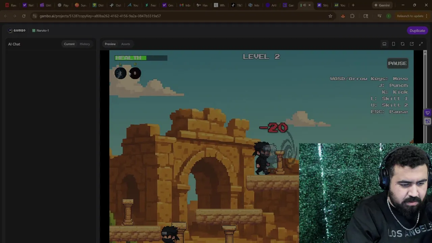Select the Assets tab
The image size is (432, 243).
point(126,44)
